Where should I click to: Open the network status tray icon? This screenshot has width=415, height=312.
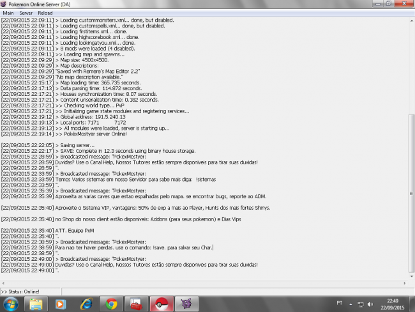pos(361,304)
